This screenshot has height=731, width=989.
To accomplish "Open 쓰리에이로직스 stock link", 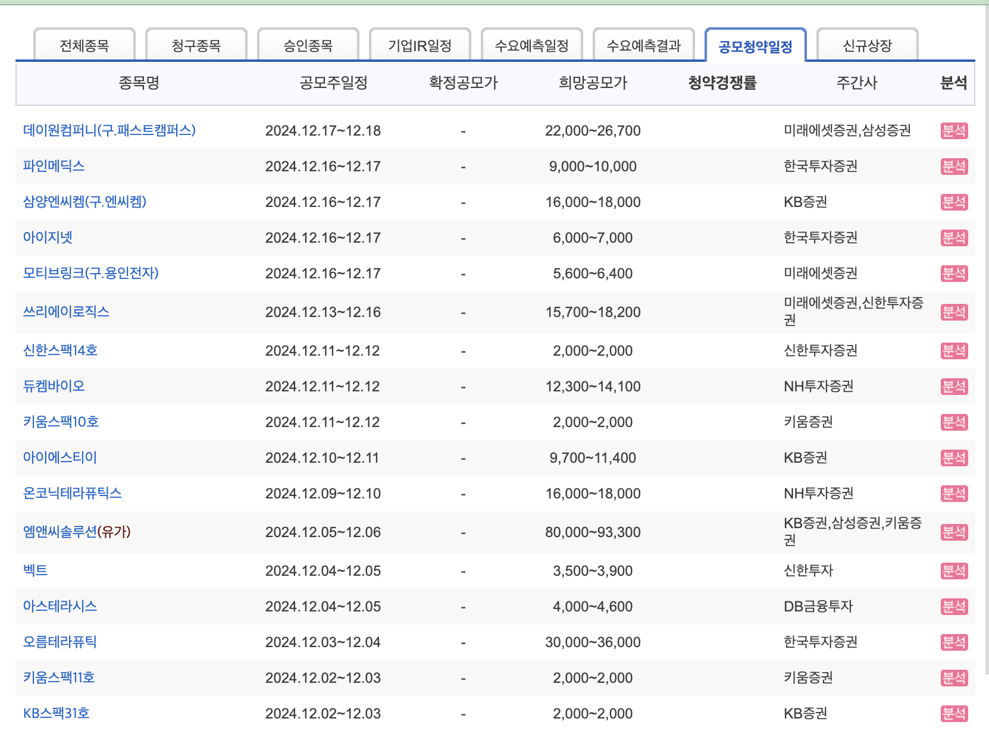I will coord(66,312).
